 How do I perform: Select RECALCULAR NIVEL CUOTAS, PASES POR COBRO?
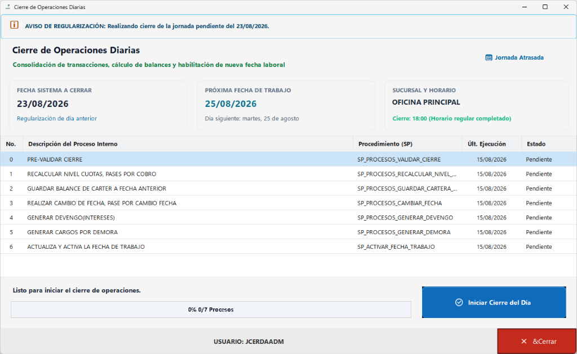point(92,174)
